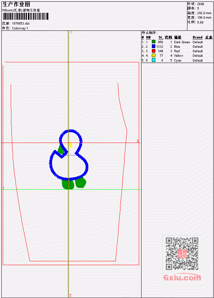The image size is (214, 298).
Task: Click the '停止顺序' heading
Action: (x=149, y=33)
